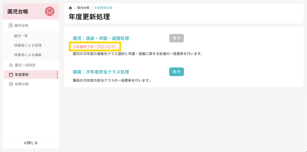Click the 園児台帳 breadcrumb link
This screenshot has height=152, width=307.
(83, 8)
